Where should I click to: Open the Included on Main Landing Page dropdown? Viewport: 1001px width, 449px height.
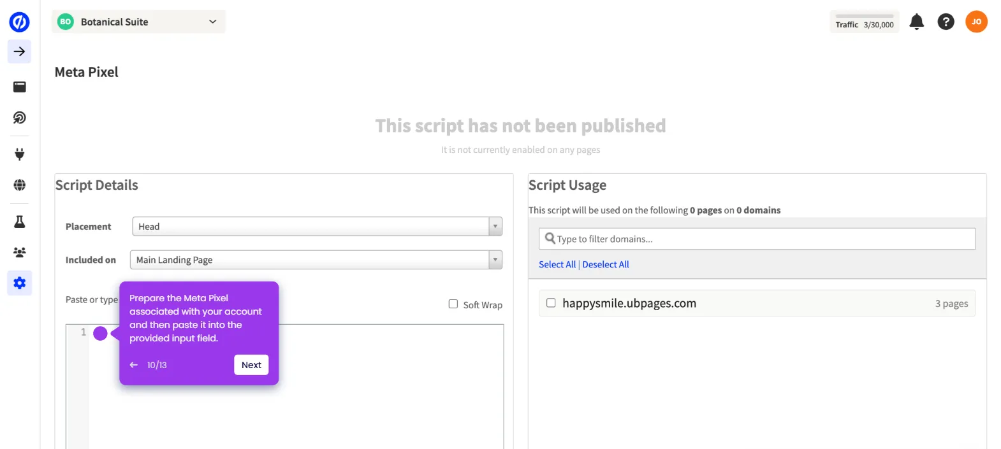pyautogui.click(x=316, y=260)
